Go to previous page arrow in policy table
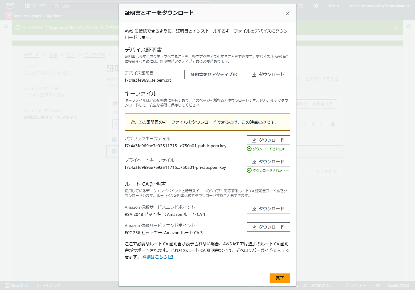This screenshot has height=290, width=415. pos(305,124)
